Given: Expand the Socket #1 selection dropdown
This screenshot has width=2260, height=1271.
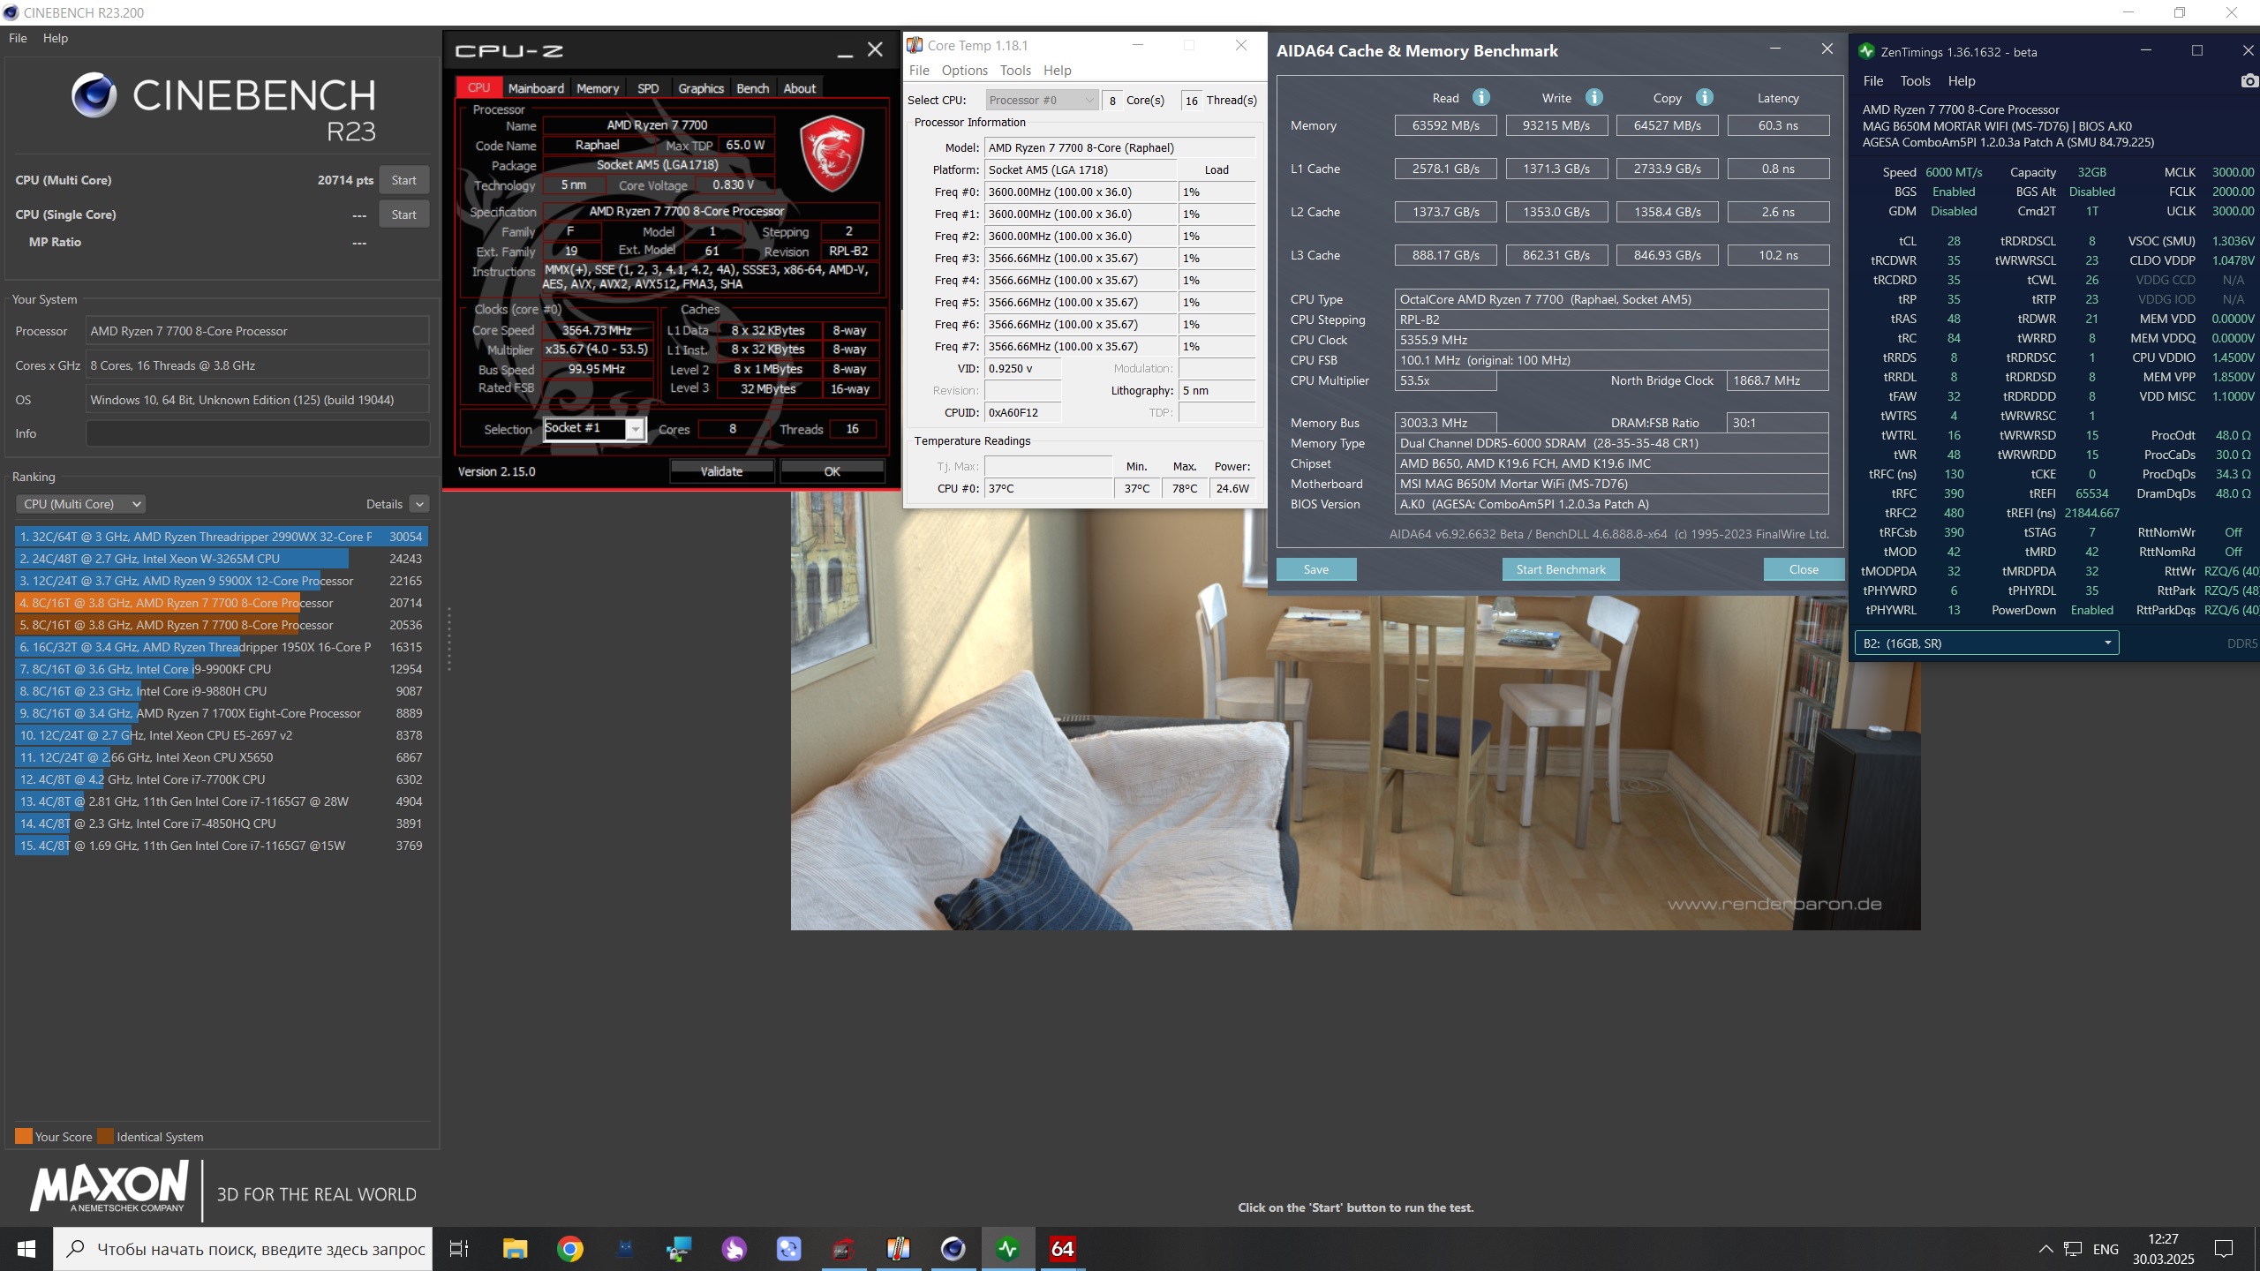Looking at the screenshot, I should [x=635, y=429].
